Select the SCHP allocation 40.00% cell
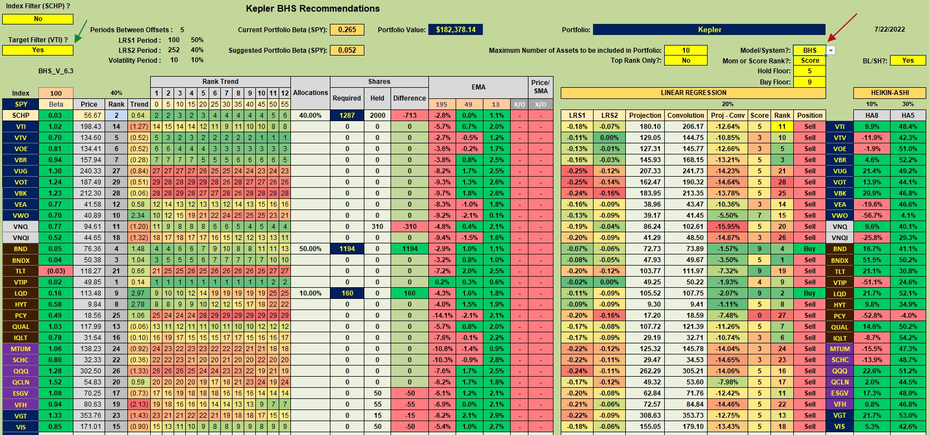Viewport: 929px width, 435px height. click(x=310, y=116)
